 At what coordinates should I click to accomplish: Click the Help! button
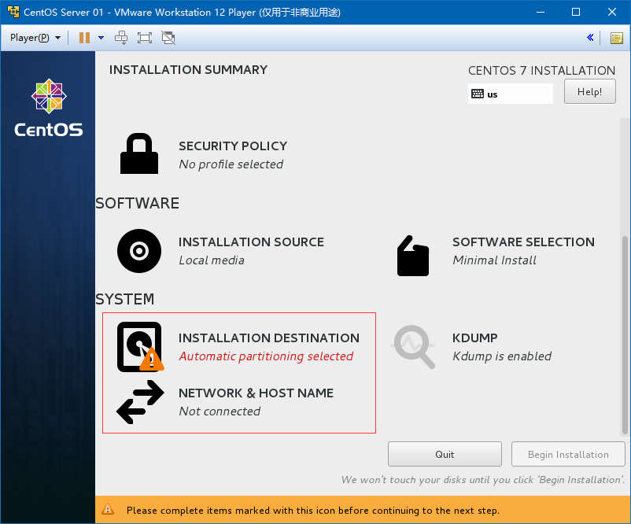[x=589, y=90]
